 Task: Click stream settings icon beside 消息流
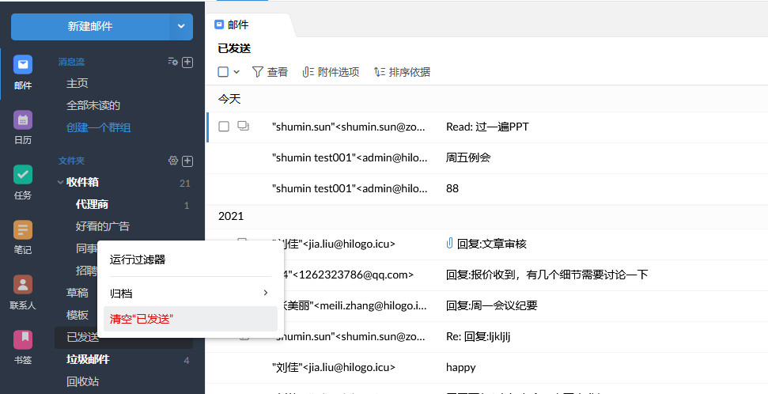tap(173, 62)
